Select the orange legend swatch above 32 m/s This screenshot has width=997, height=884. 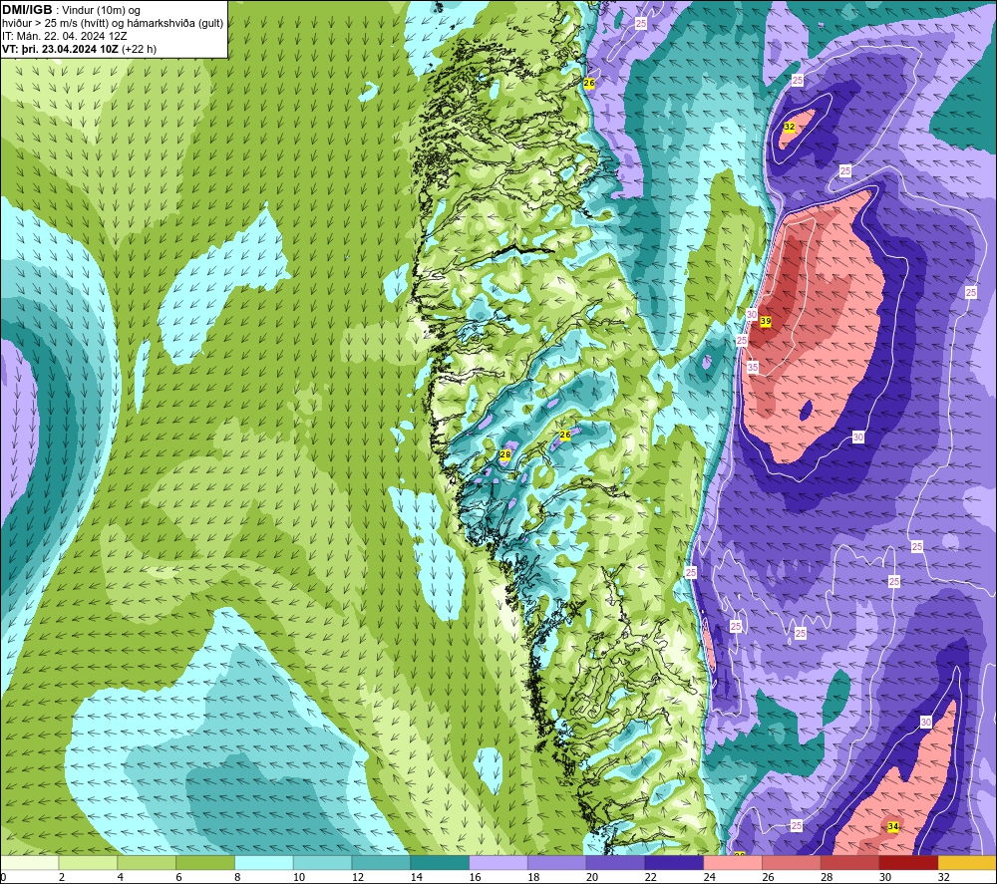pyautogui.click(x=967, y=862)
